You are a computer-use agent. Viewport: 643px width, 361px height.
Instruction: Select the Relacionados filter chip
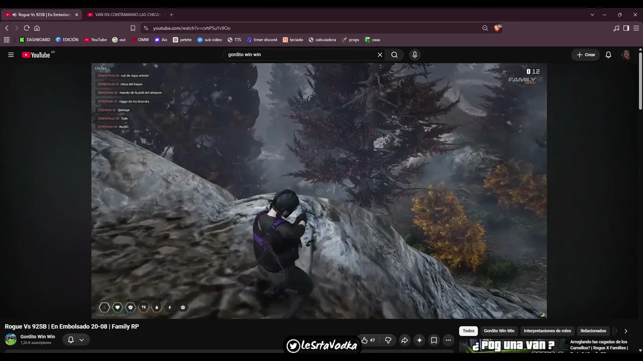[593, 331]
